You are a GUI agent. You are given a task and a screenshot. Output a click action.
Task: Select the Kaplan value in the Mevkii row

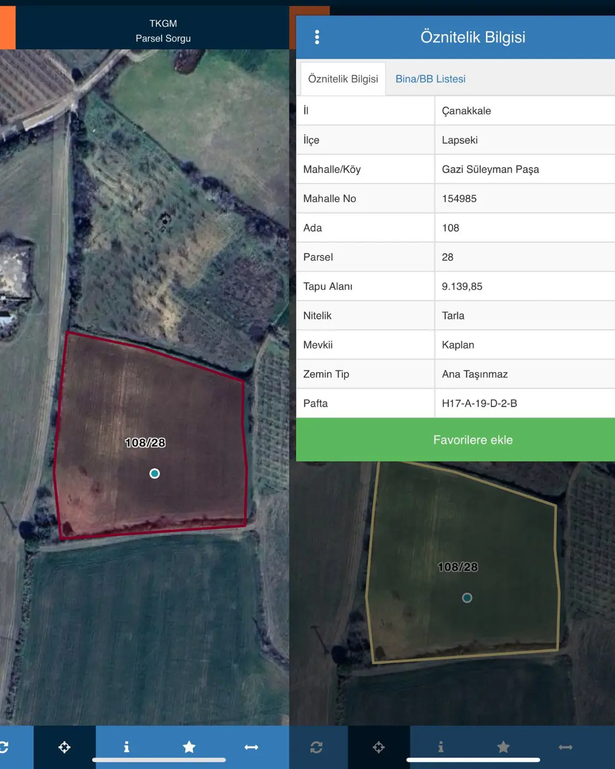(458, 345)
